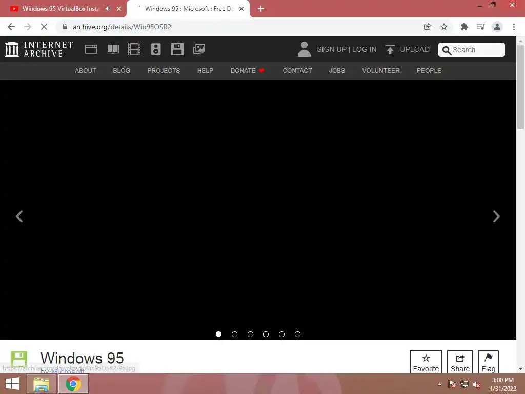Open the network tray icon

pos(465,384)
